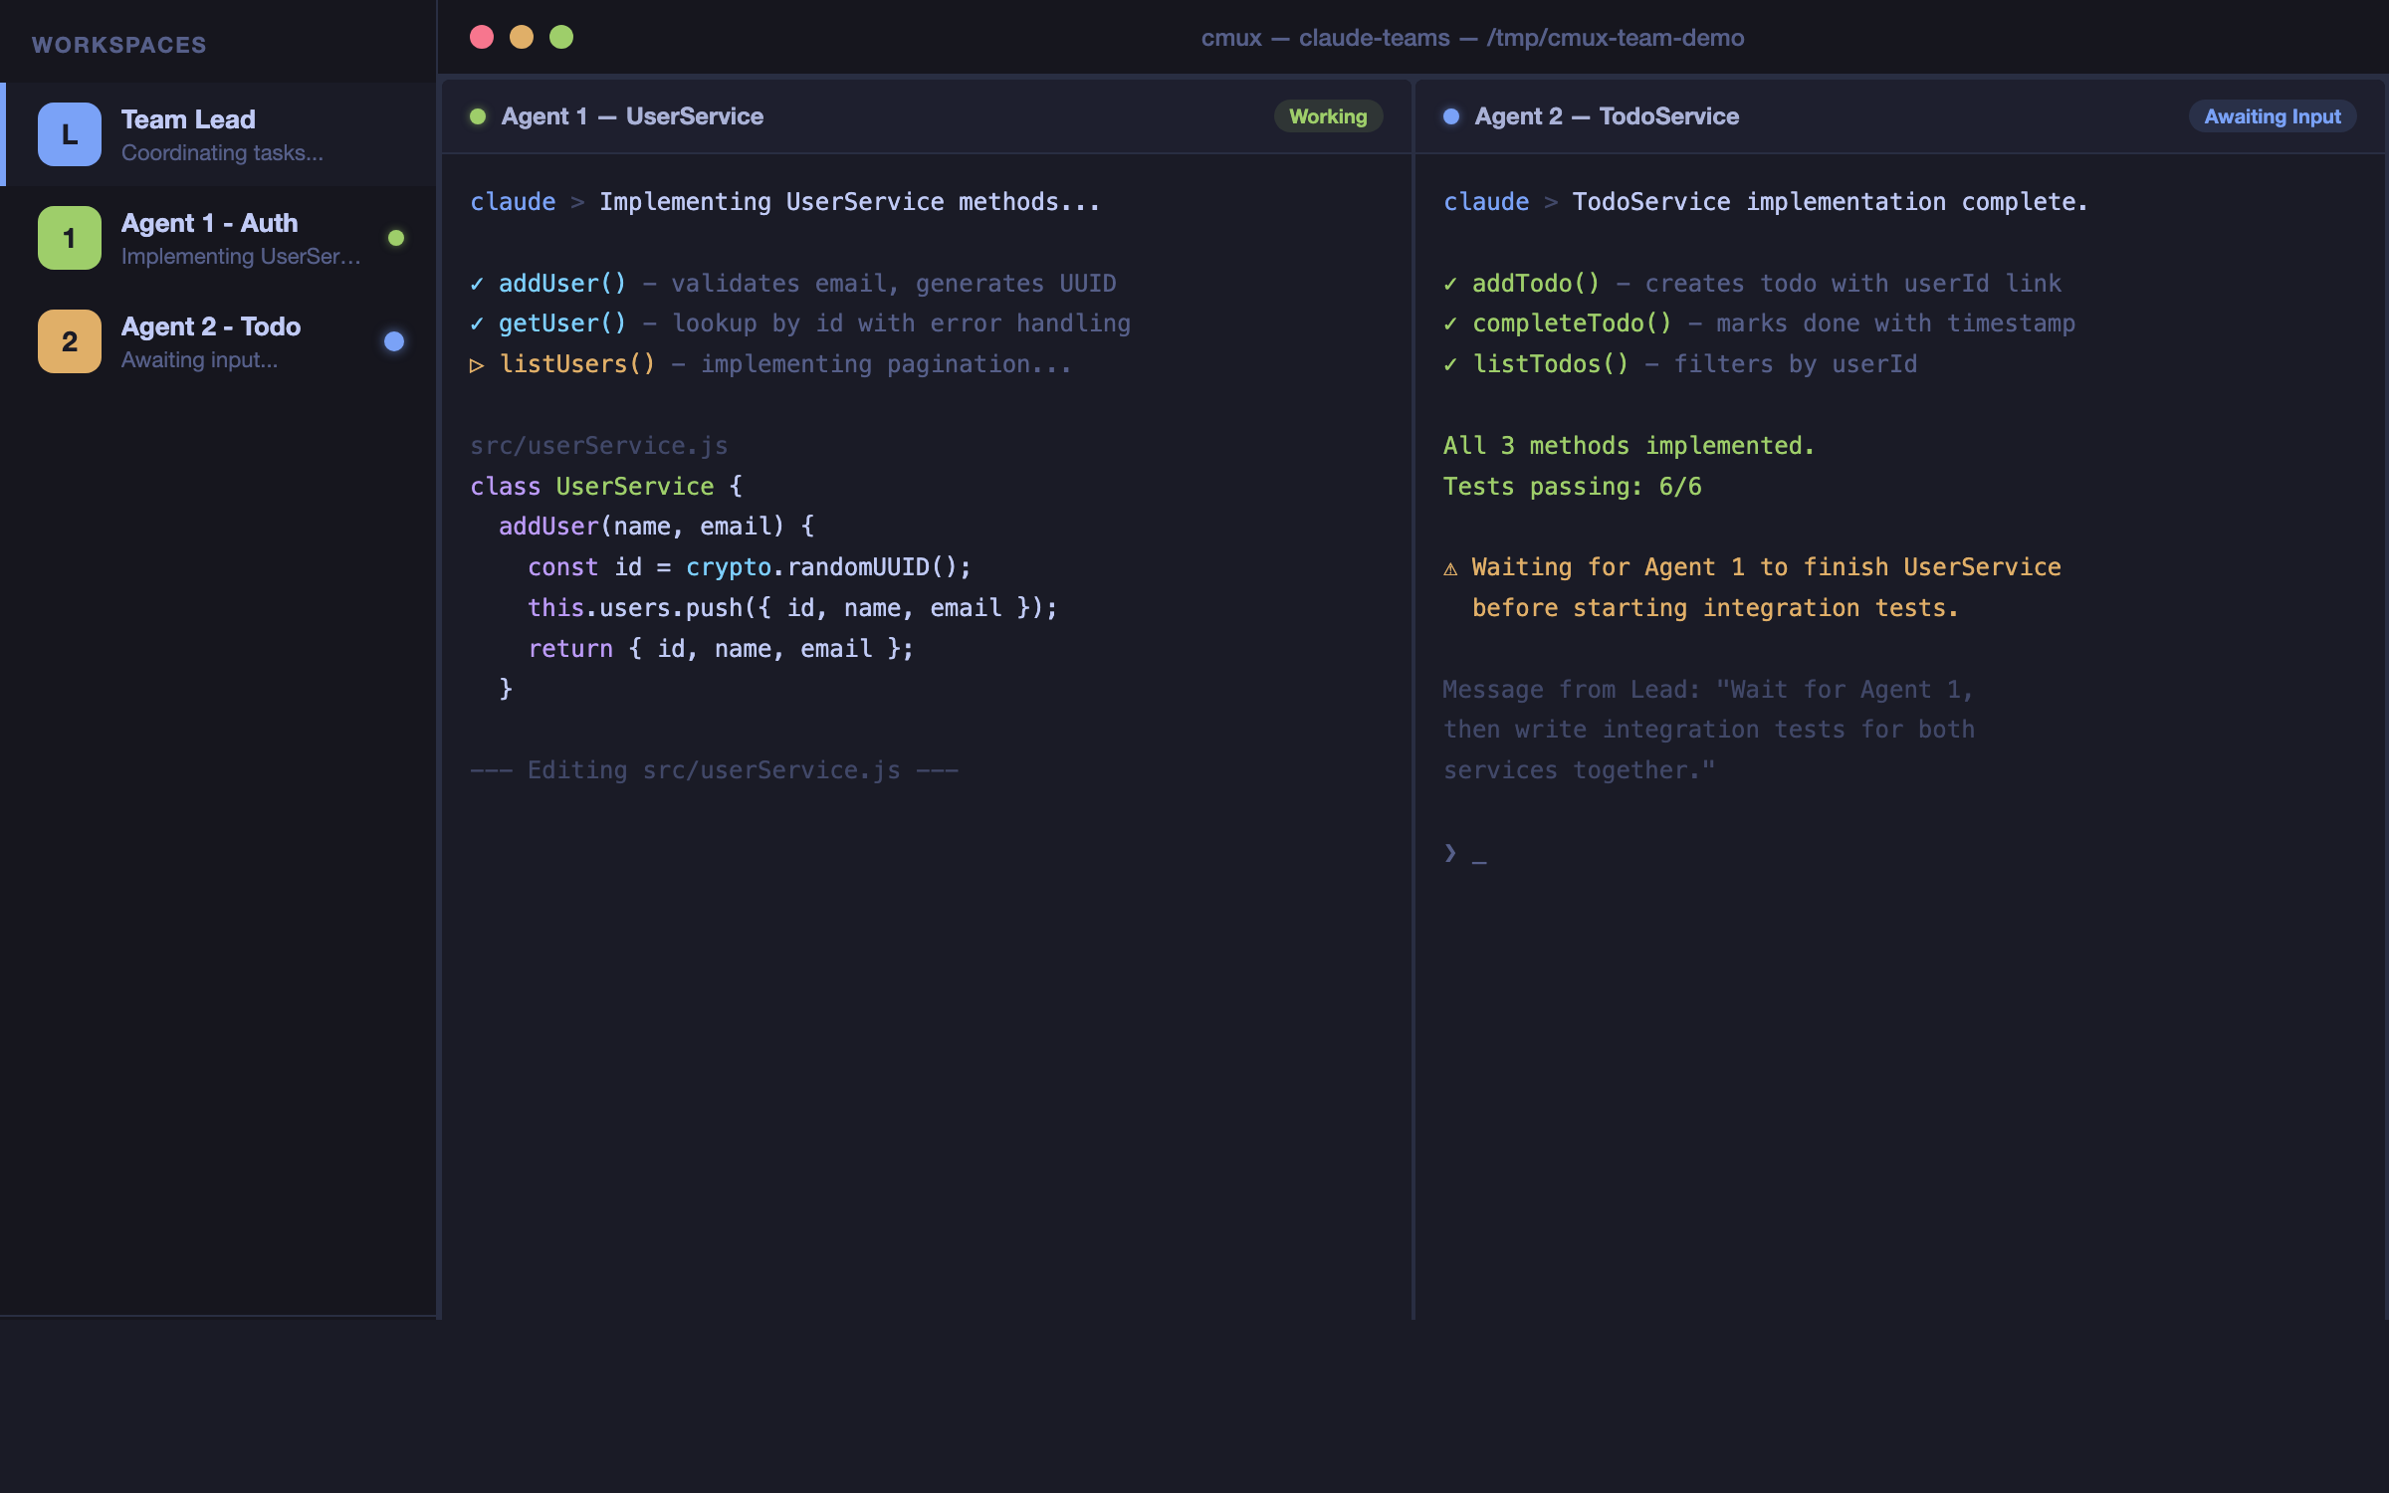Click the prompt chevron in Agent 2 terminal
This screenshot has height=1493, width=2389.
point(1450,853)
